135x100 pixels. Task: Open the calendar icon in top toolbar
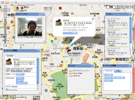click(x=2, y=2)
